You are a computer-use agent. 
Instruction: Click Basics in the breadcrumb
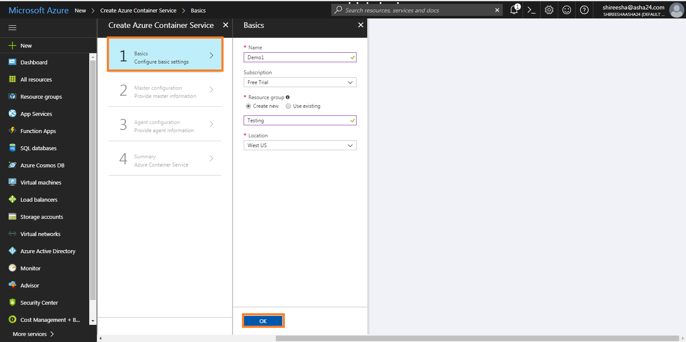[198, 10]
